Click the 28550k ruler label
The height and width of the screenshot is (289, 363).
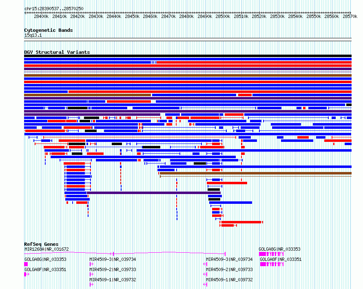(x=314, y=16)
